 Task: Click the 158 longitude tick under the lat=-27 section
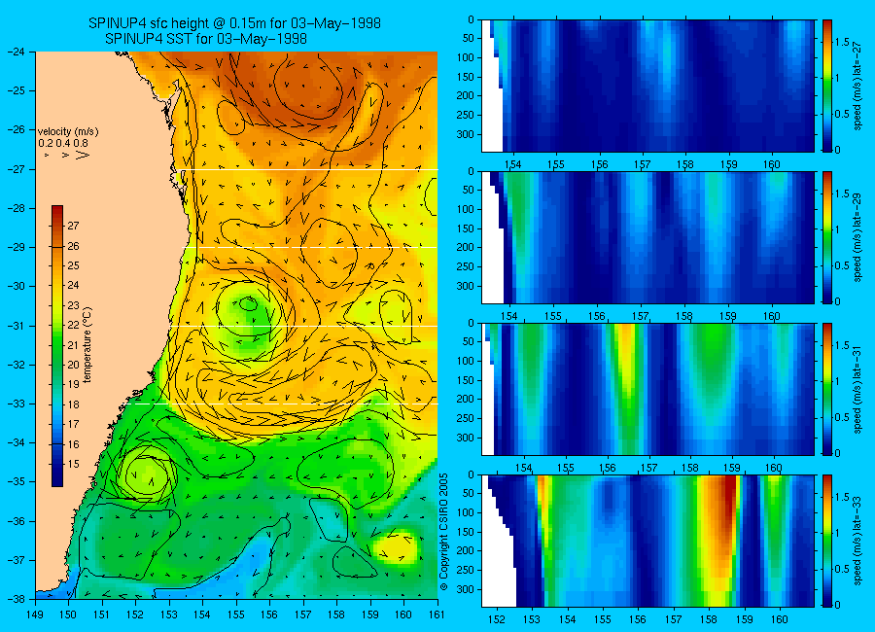click(685, 164)
